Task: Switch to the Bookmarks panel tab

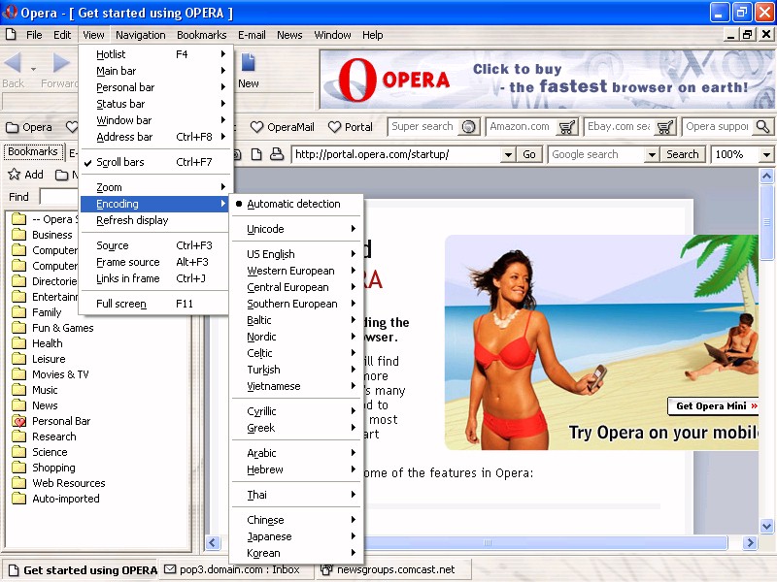Action: [x=33, y=151]
